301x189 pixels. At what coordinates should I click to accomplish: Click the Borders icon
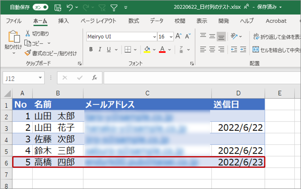pyautogui.click(x=128, y=49)
